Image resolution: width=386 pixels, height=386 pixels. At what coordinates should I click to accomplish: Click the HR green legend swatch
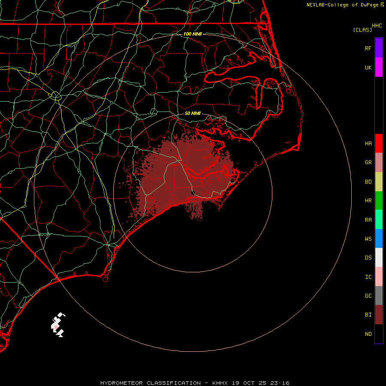[x=379, y=201]
